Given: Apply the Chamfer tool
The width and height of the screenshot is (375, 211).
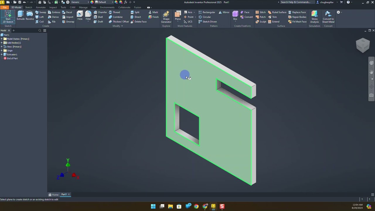Looking at the screenshot, I should [100, 12].
